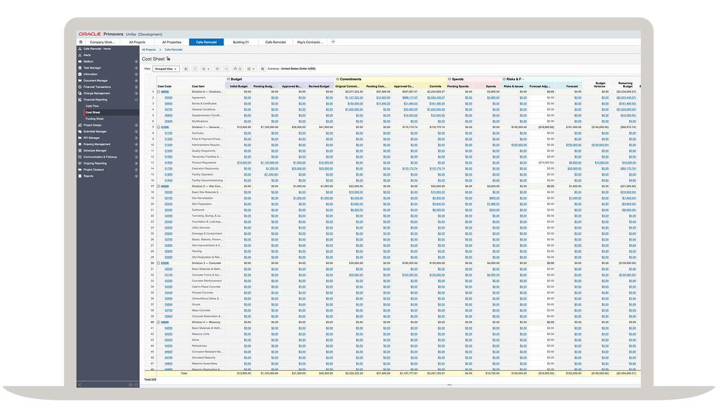This screenshot has height=408, width=719.
Task: Switch to All Properties tab
Action: [172, 42]
